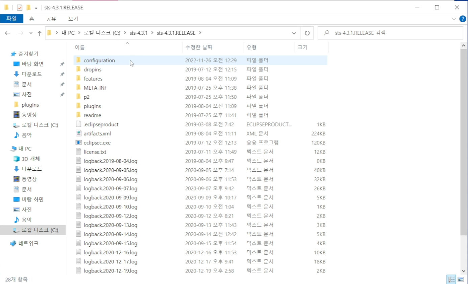Open 네트워크 in the navigation pane
468x284 pixels.
[x=24, y=243]
